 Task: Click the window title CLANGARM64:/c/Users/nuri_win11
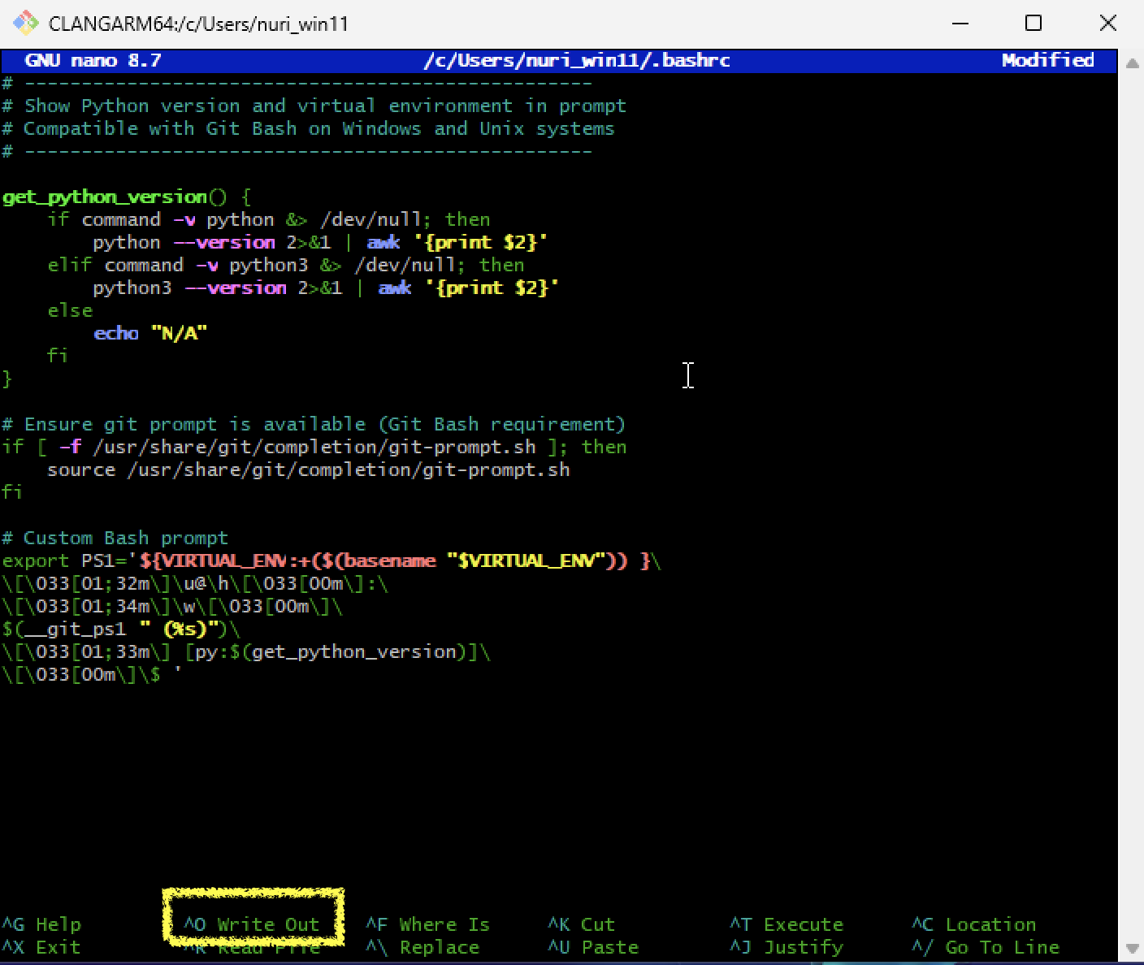pyautogui.click(x=198, y=24)
